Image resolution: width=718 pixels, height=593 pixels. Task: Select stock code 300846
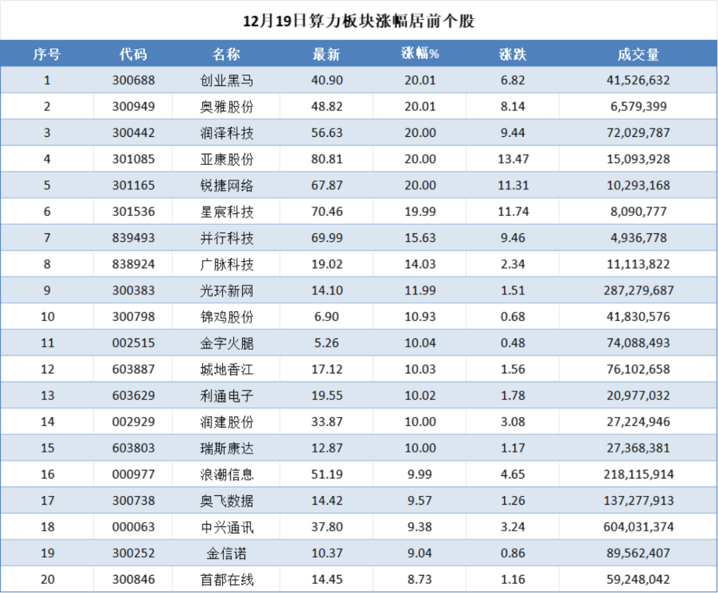click(133, 579)
